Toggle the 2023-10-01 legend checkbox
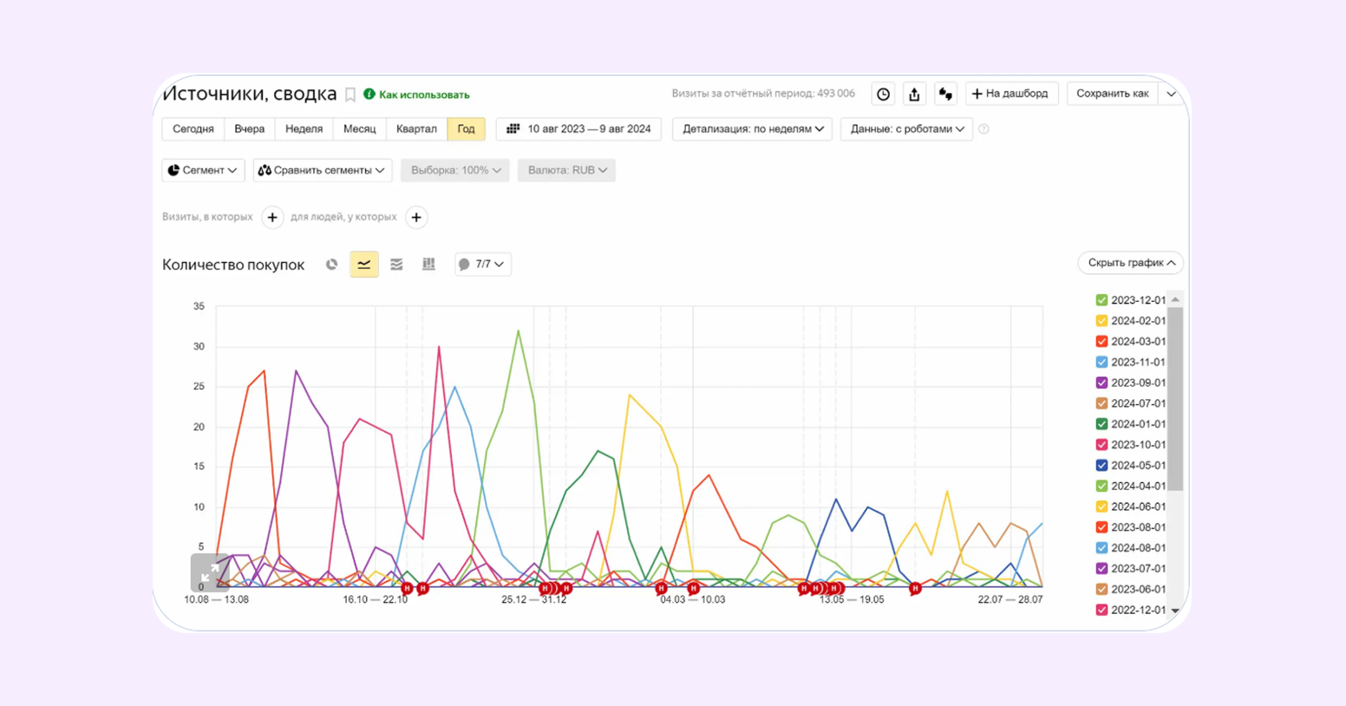This screenshot has height=706, width=1346. pos(1101,445)
